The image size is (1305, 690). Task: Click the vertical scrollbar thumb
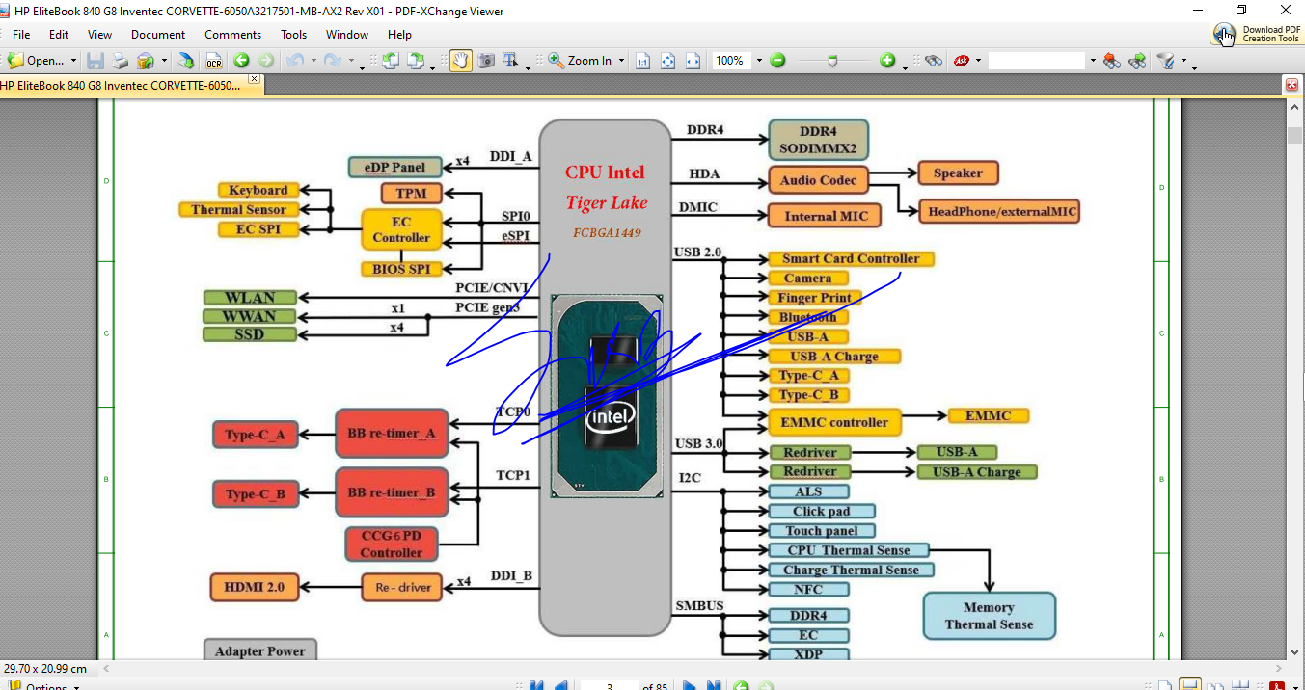coord(1294,134)
